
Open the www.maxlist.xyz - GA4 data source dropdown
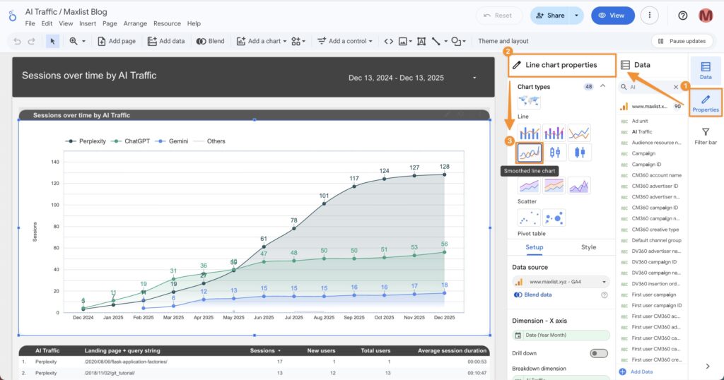pyautogui.click(x=561, y=282)
